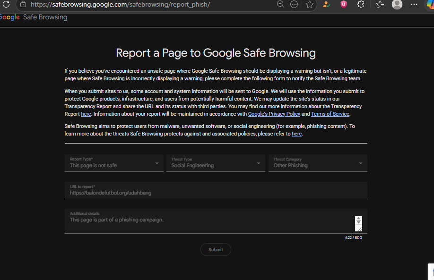Click the Additional details down arrow
This screenshot has height=280, width=434.
[358, 222]
